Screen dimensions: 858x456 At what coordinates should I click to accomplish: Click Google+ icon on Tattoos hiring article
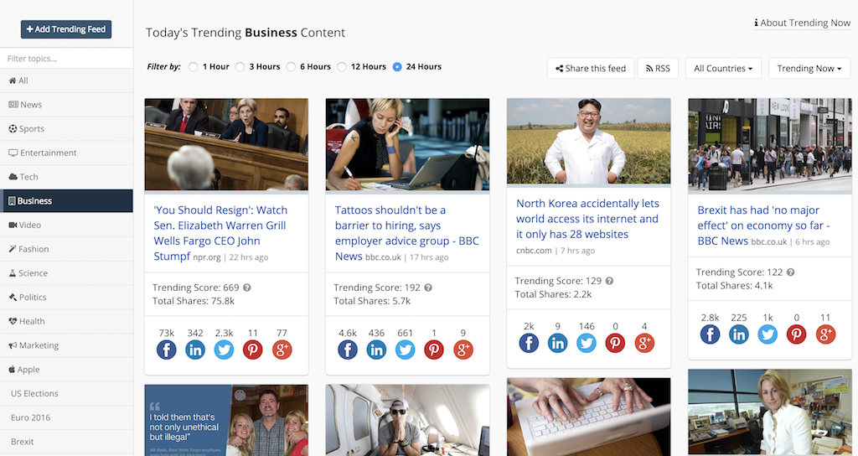click(x=463, y=350)
